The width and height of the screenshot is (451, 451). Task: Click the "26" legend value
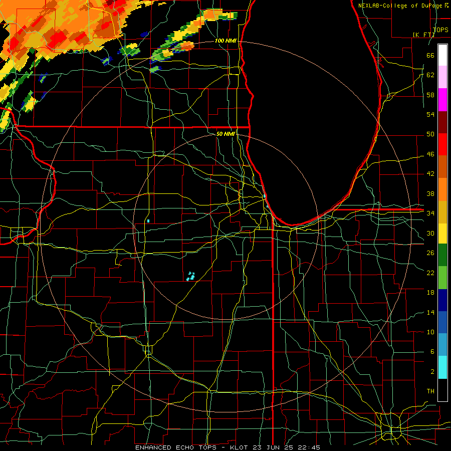click(x=430, y=253)
